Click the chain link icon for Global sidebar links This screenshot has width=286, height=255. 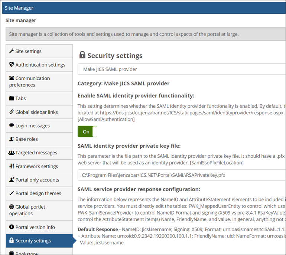(x=12, y=112)
